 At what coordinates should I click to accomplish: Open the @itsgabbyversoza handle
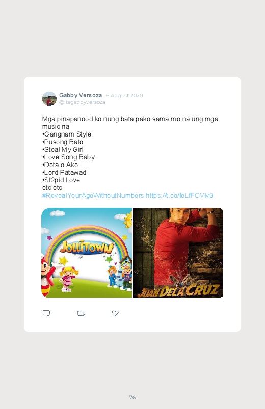point(82,102)
